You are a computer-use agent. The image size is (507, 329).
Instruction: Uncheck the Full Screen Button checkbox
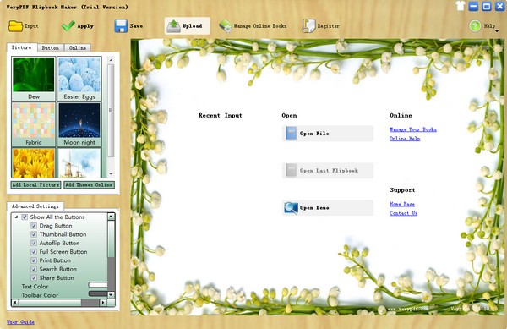(x=34, y=252)
